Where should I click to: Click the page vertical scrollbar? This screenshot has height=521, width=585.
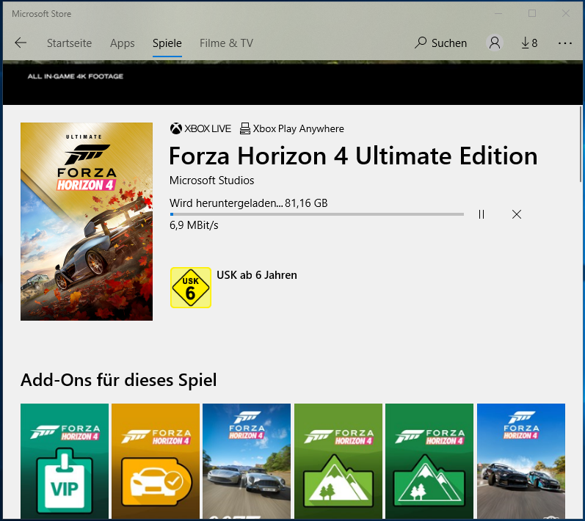[x=580, y=144]
